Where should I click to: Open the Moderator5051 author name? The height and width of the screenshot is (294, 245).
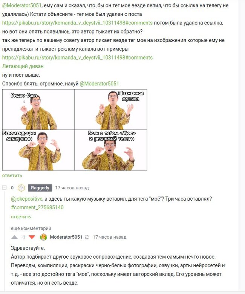66,237
